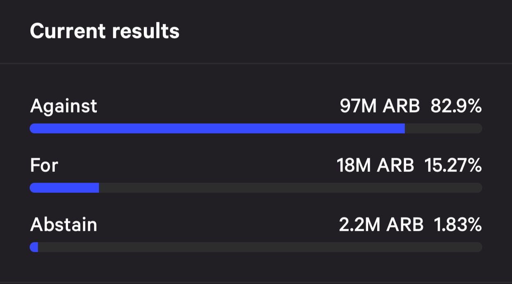Select the Abstain vote option label
Viewport: 512px width, 284px height.
click(63, 225)
